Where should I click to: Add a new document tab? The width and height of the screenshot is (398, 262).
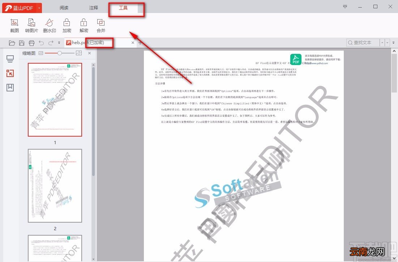tap(140, 43)
